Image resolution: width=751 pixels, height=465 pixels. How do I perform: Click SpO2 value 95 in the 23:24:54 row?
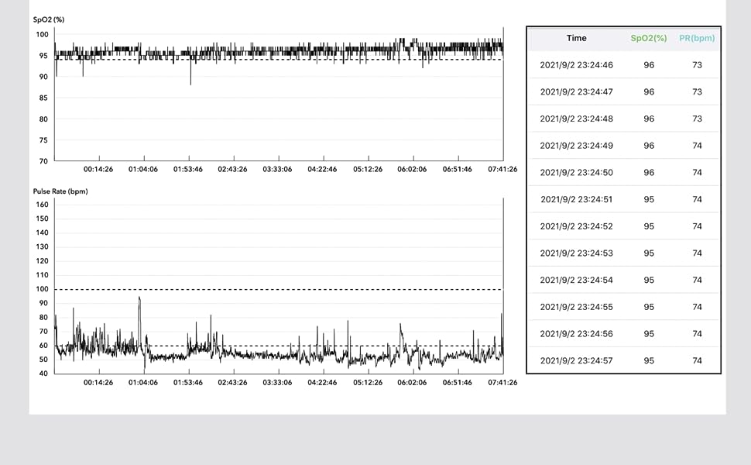[649, 280]
